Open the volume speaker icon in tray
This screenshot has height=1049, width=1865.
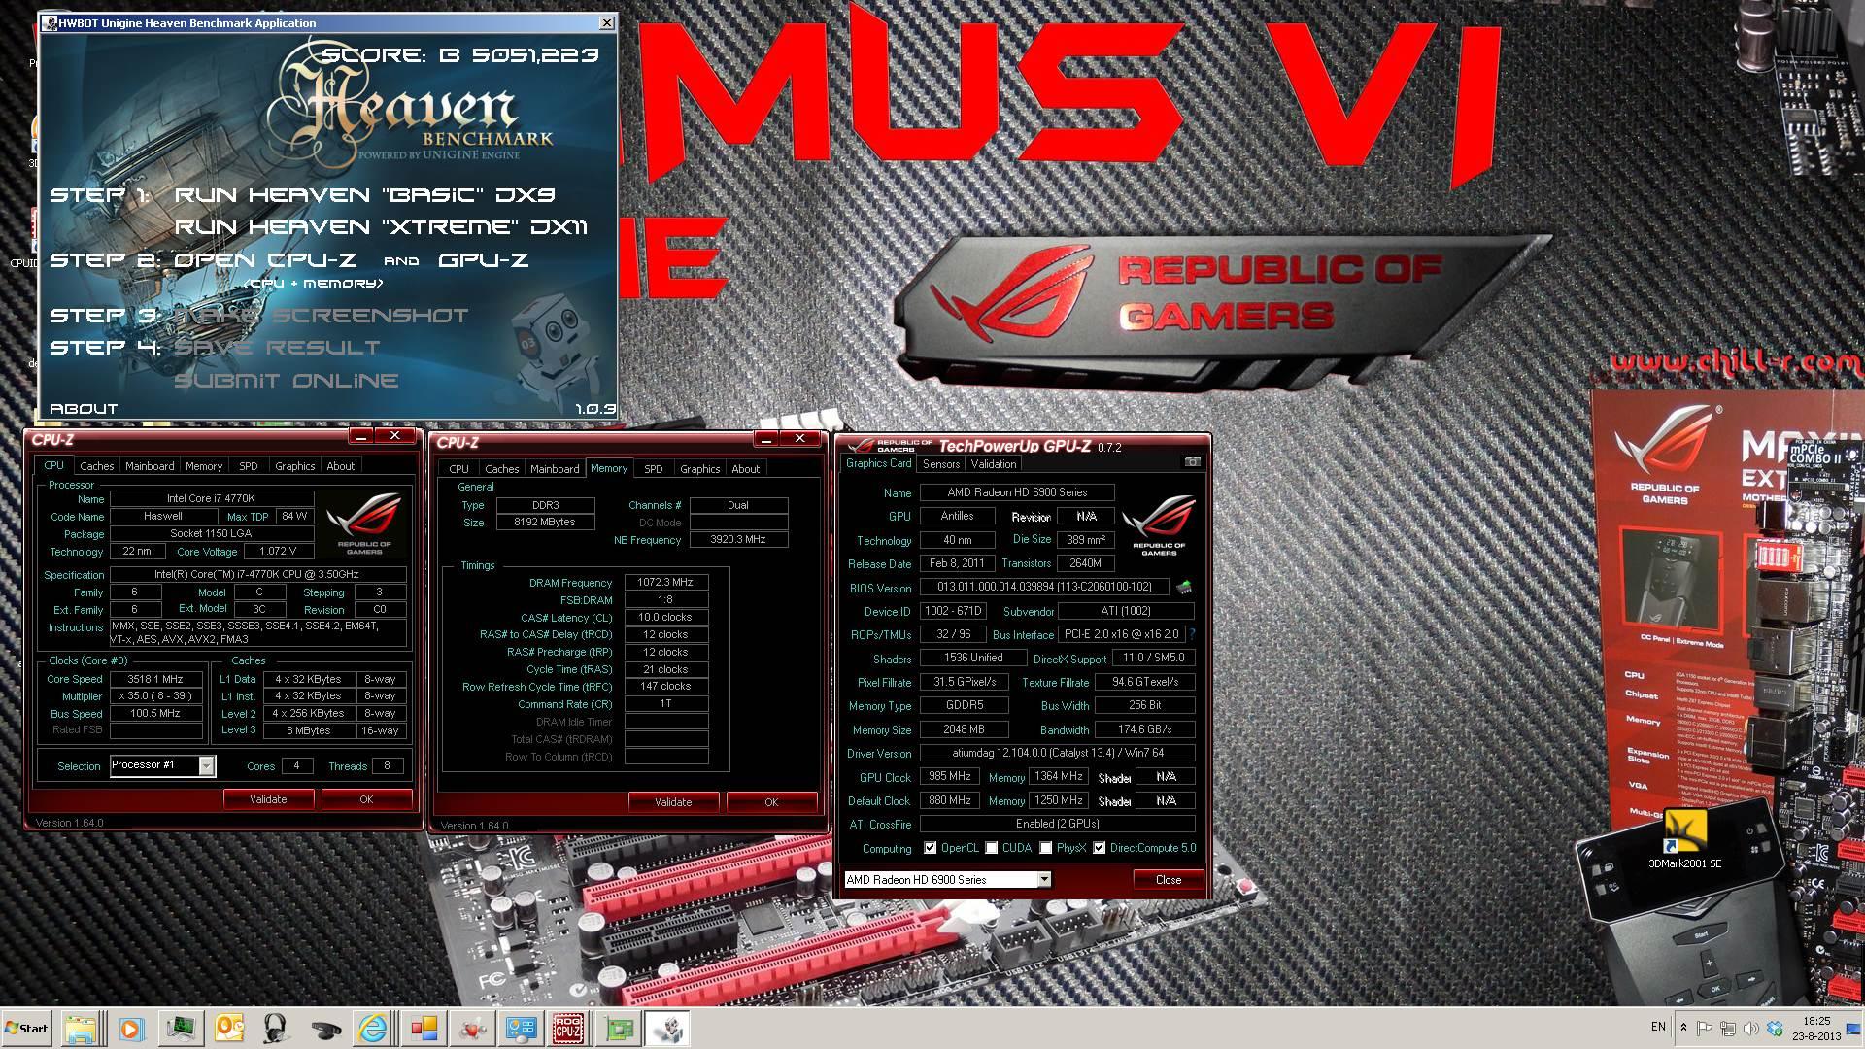(x=1751, y=1028)
